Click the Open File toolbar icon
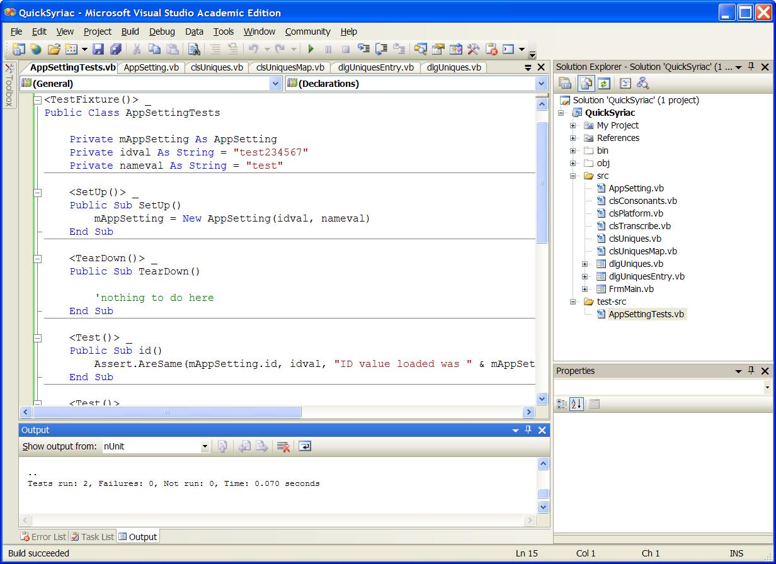The image size is (776, 564). pos(54,49)
